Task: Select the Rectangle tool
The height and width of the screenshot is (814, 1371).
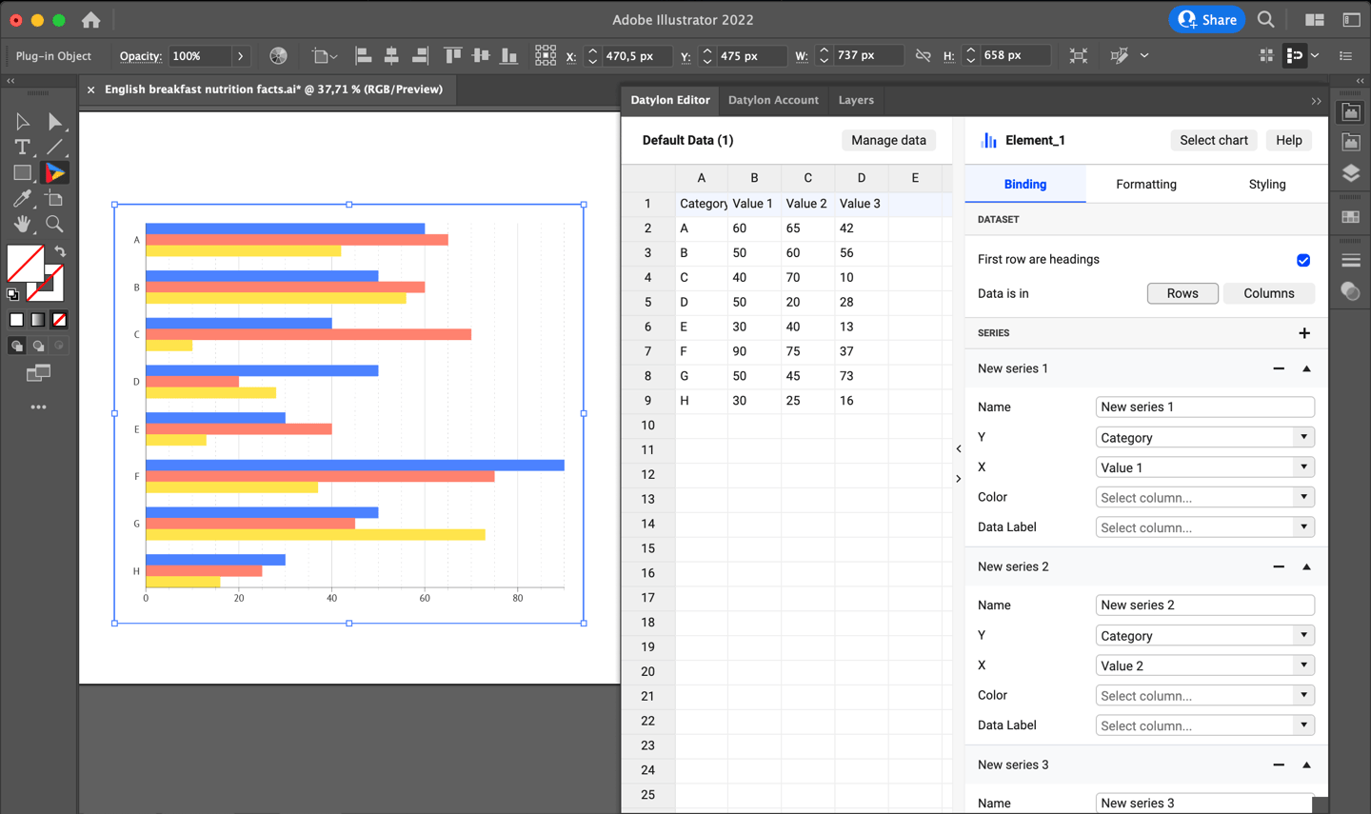Action: click(x=21, y=172)
